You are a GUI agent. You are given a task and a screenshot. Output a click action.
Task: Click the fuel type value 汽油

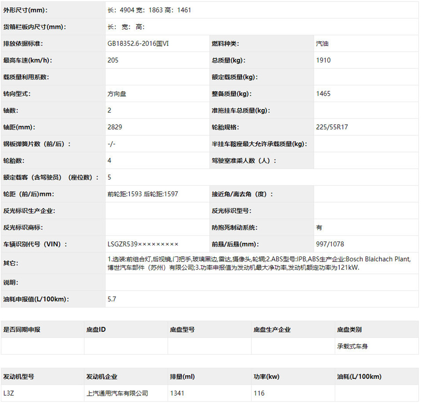click(x=322, y=44)
